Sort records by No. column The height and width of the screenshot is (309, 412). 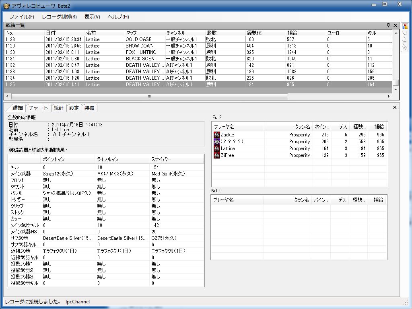coord(25,33)
